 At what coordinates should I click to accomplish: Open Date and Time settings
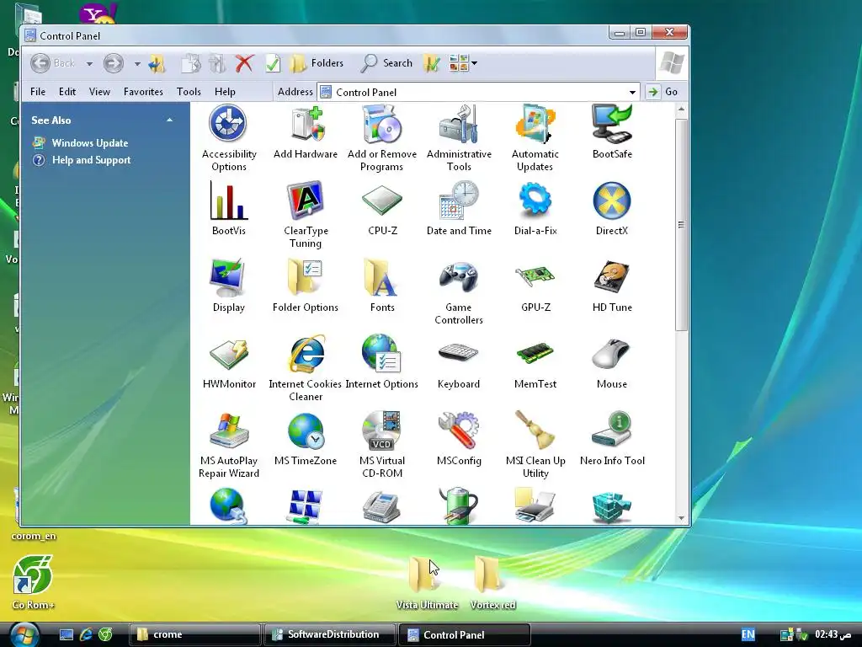click(459, 209)
